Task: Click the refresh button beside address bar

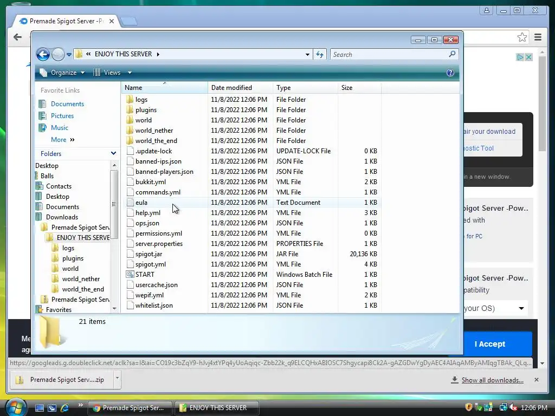Action: pos(320,55)
